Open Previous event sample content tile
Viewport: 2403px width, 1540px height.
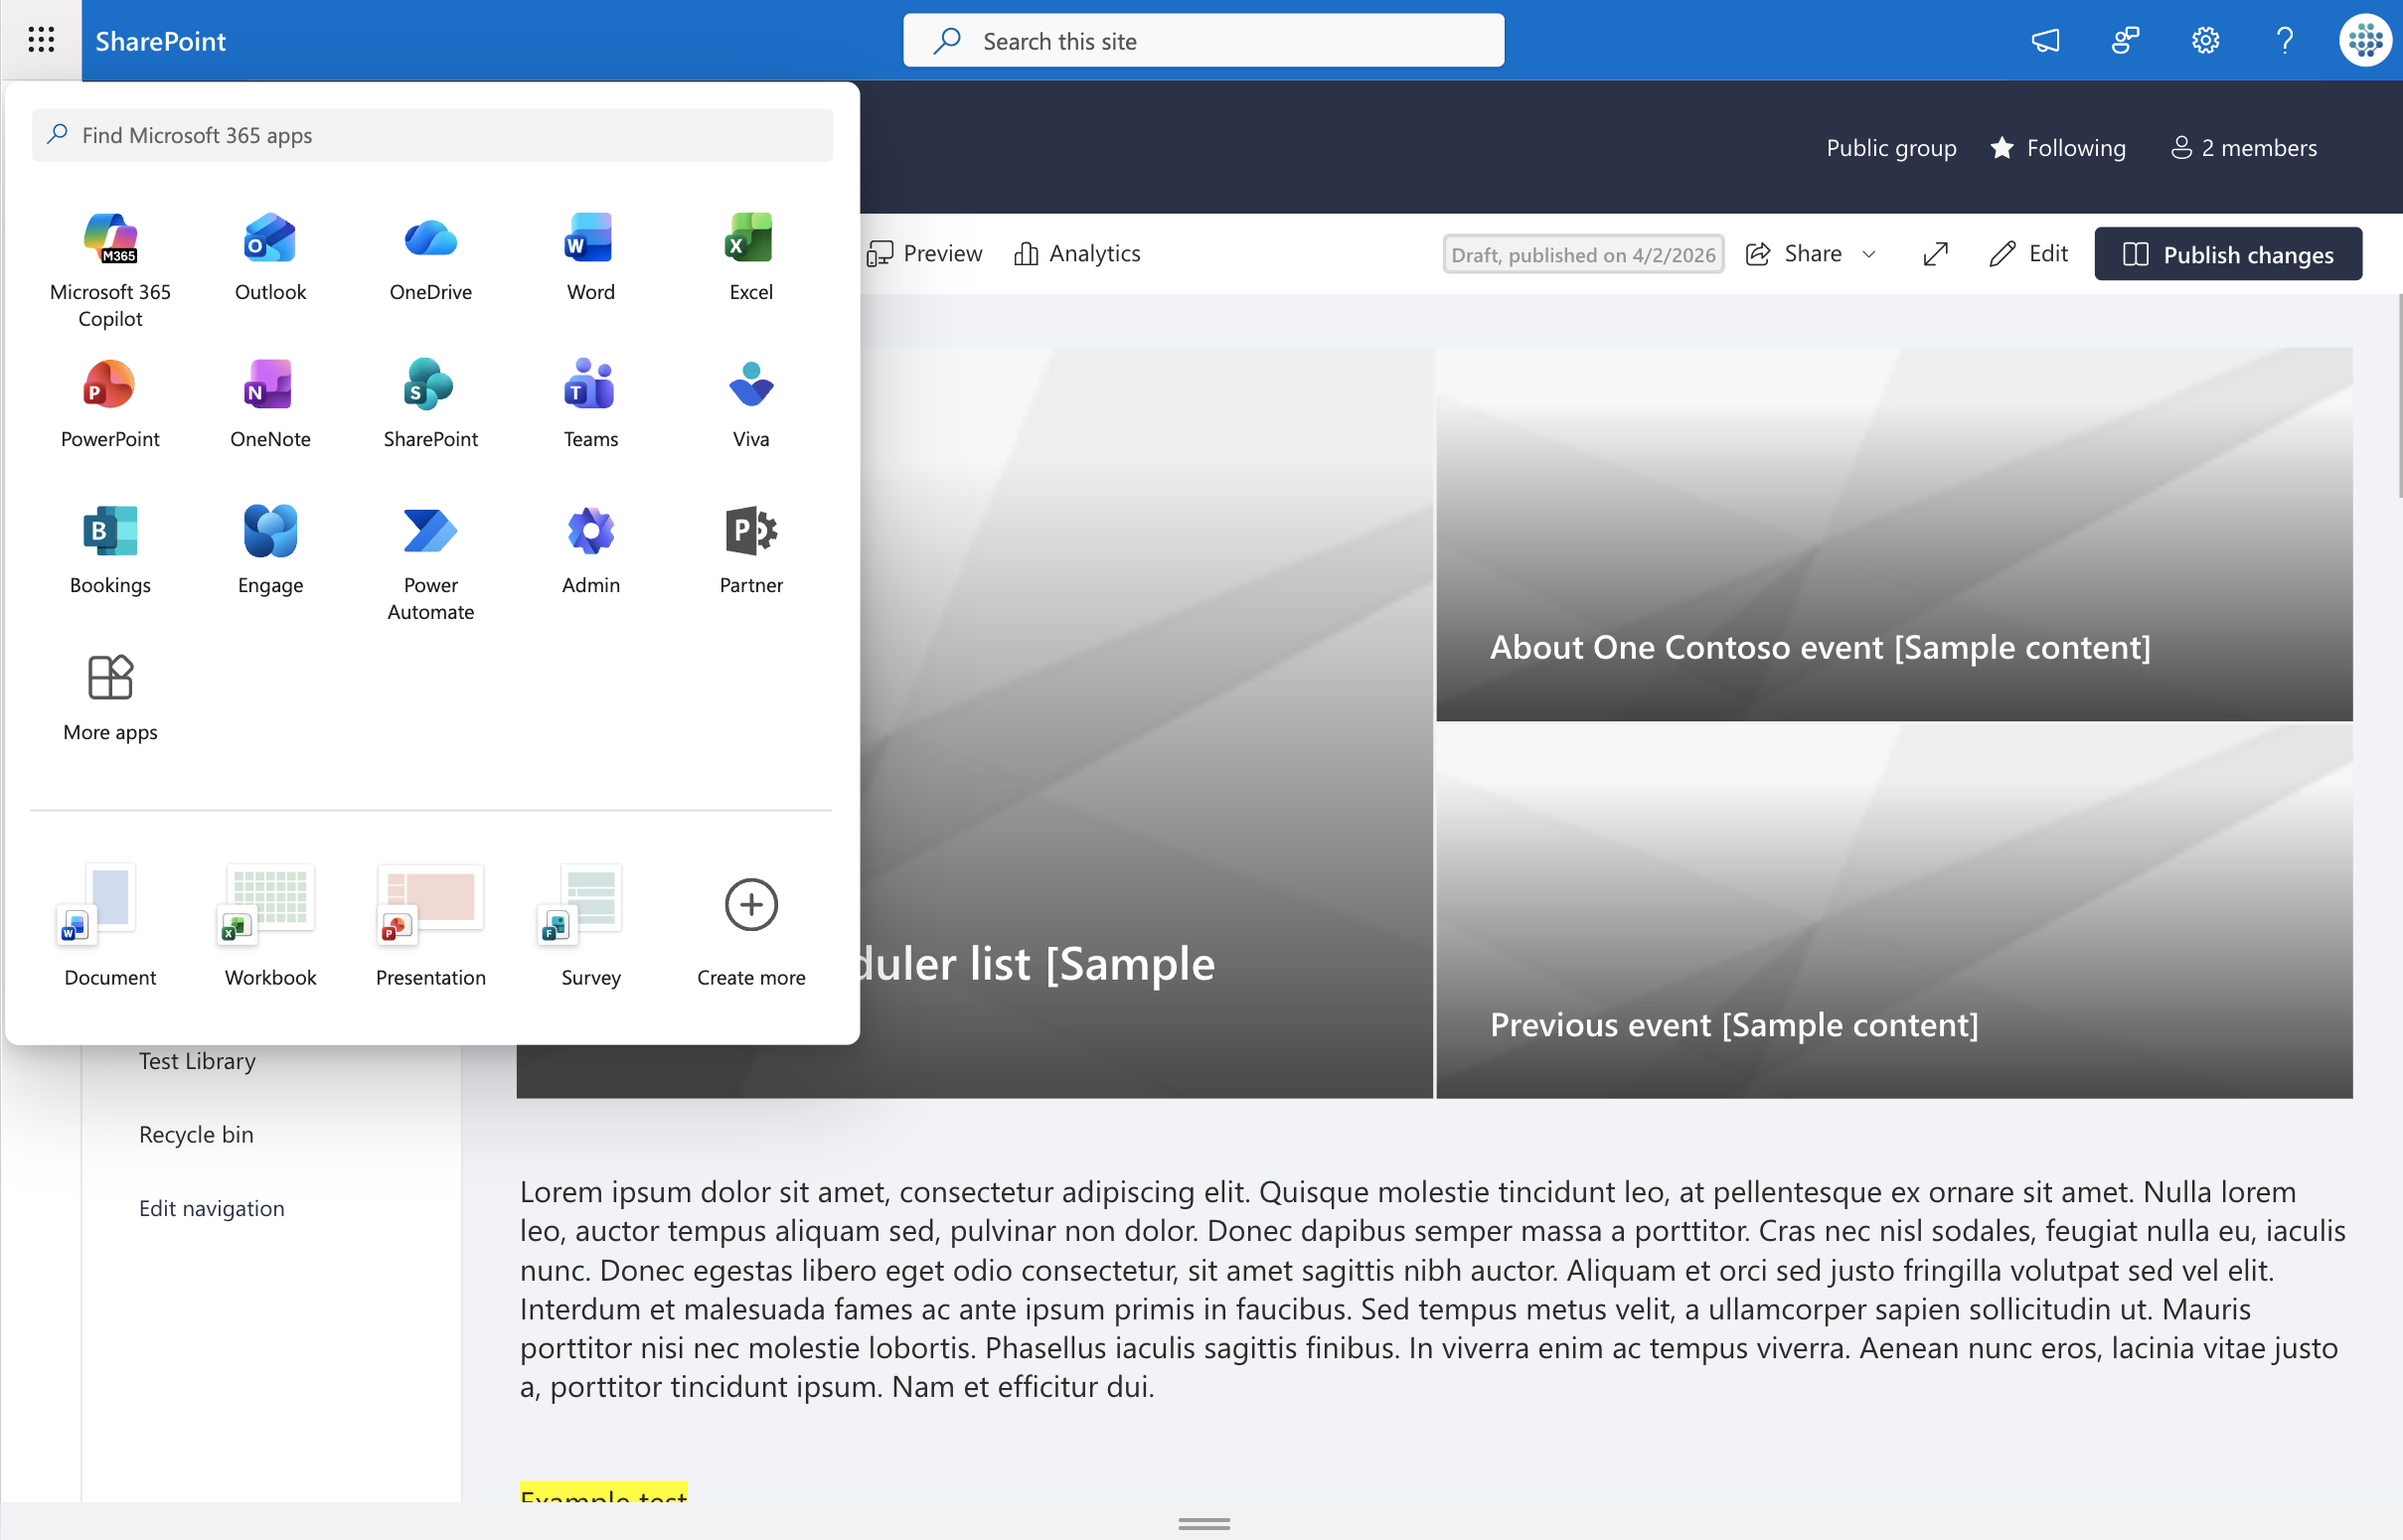(1894, 911)
